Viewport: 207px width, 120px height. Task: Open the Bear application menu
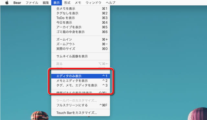click(x=17, y=3)
